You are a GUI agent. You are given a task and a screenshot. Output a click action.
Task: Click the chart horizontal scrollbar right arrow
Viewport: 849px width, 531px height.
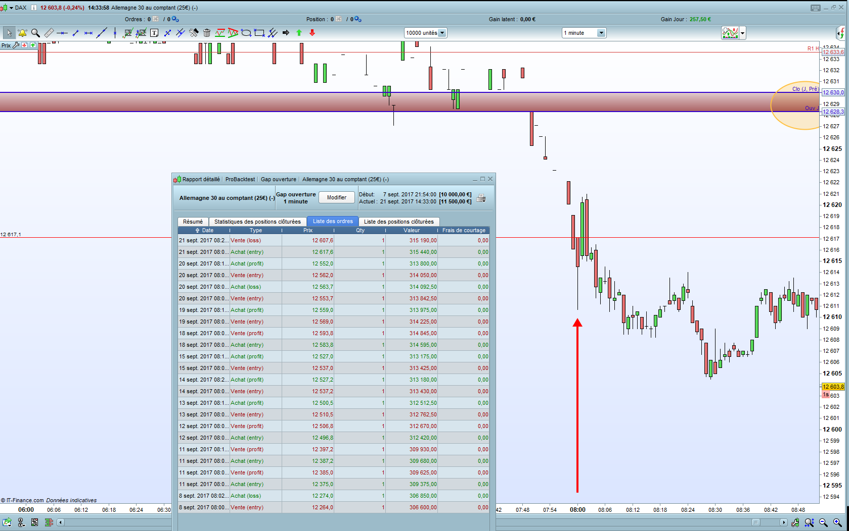click(783, 522)
